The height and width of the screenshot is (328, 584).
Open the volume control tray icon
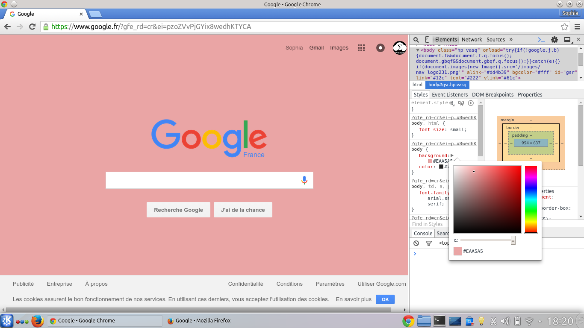click(505, 321)
